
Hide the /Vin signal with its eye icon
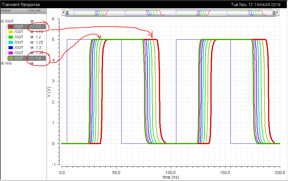(32, 63)
